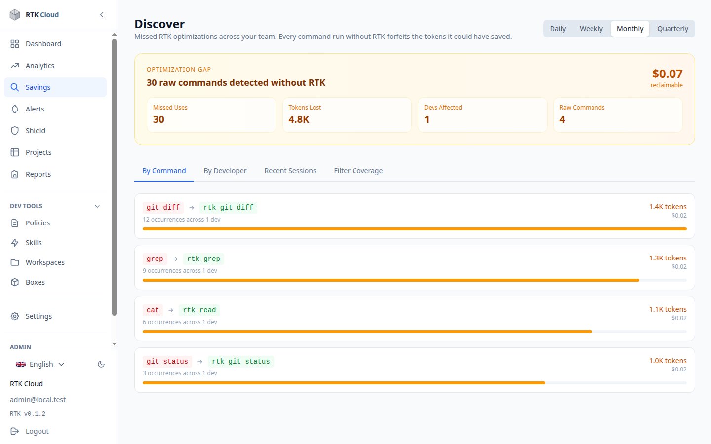
Task: Click the Logout arrow icon
Action: (x=15, y=431)
